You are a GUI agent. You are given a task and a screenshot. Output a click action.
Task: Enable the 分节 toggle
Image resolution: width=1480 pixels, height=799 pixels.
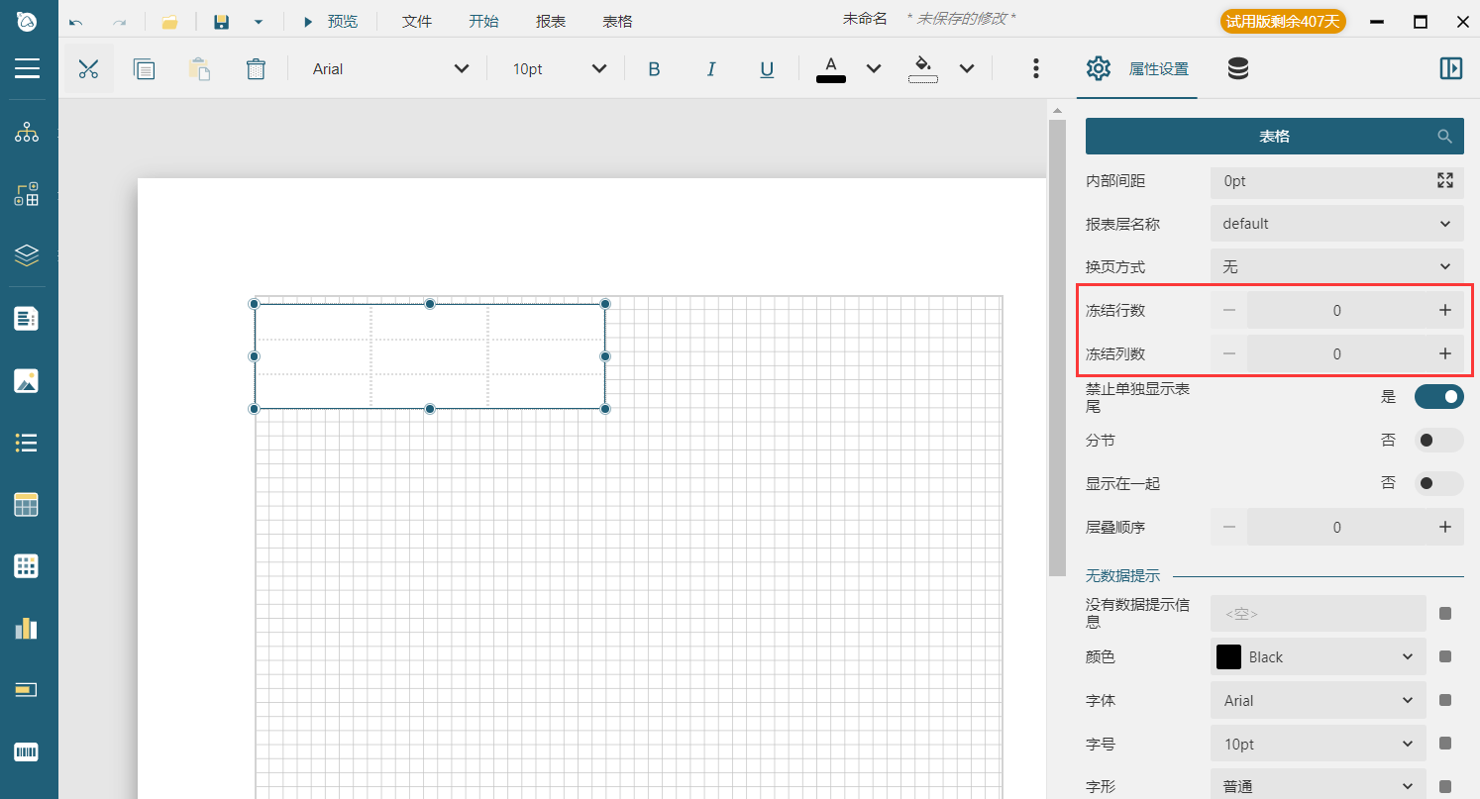pos(1436,440)
